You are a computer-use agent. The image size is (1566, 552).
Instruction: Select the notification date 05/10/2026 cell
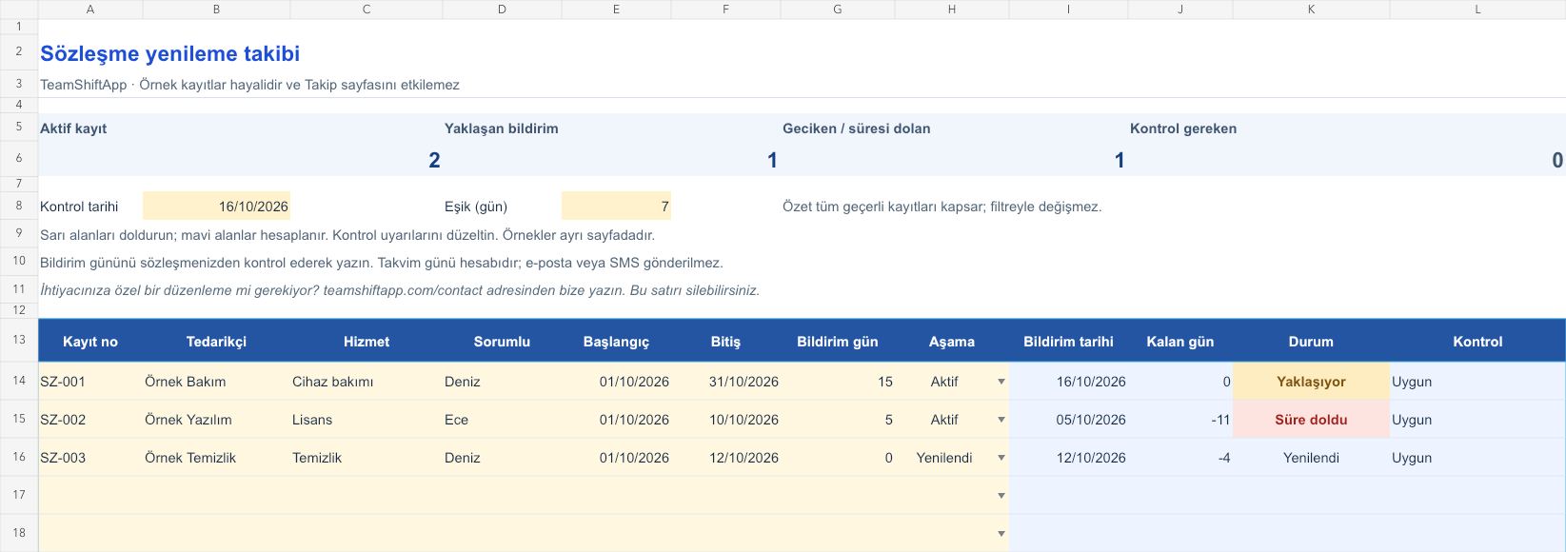point(1068,420)
